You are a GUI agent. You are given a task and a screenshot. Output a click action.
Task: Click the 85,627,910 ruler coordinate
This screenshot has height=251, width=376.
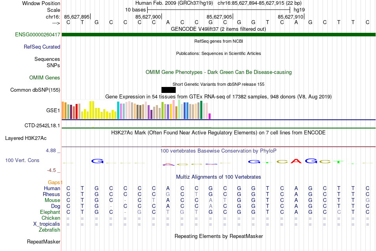click(291, 17)
